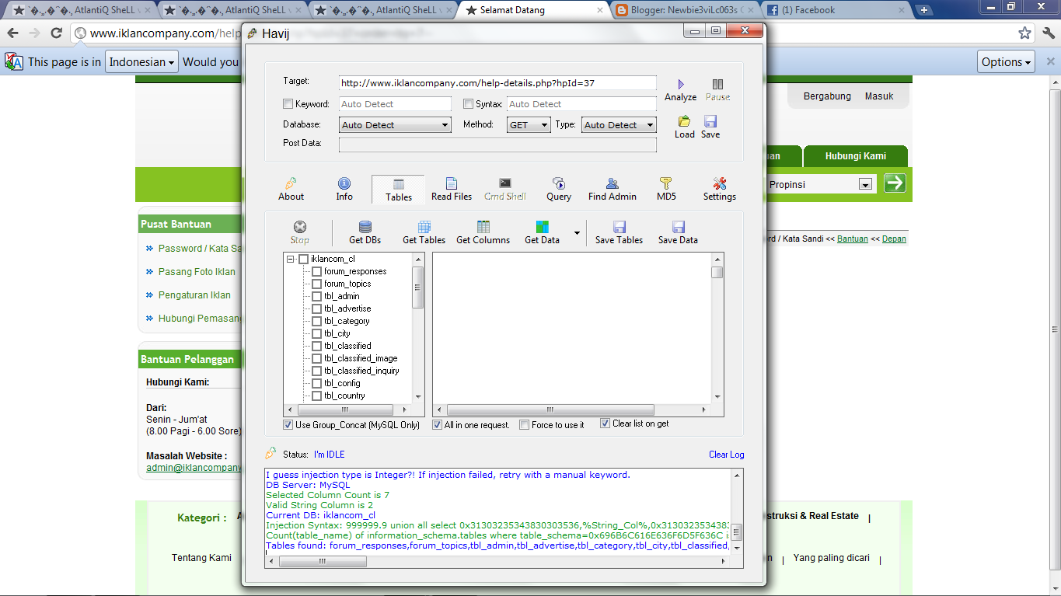The image size is (1061, 596).
Task: Toggle Clear list on get checkbox
Action: [606, 423]
